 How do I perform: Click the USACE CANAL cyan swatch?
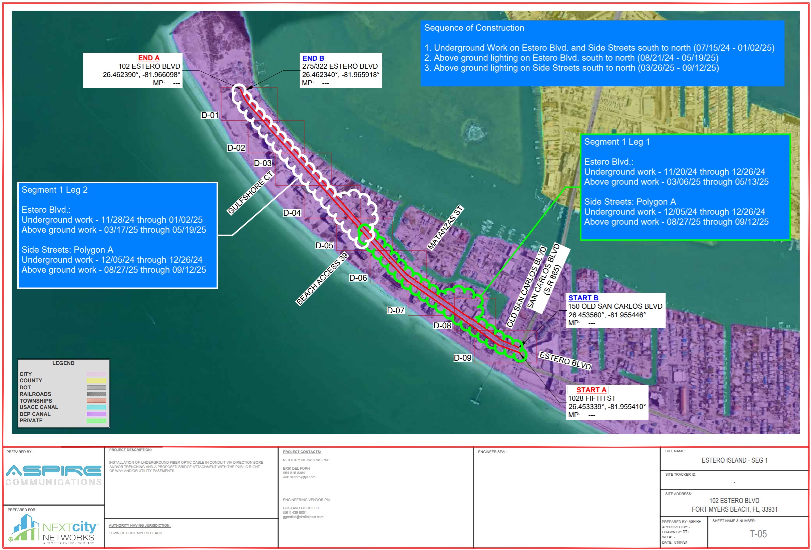point(96,407)
